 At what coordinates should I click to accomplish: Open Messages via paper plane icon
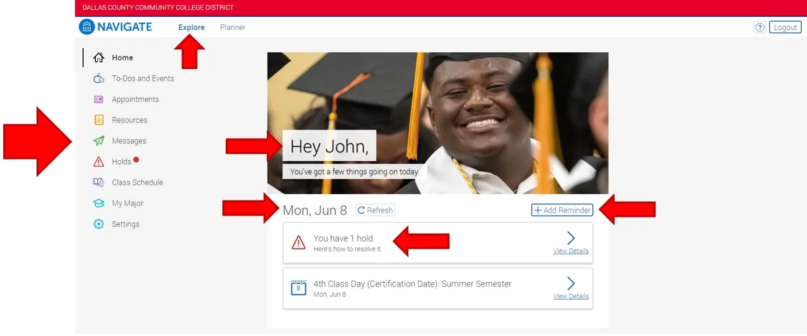(99, 141)
